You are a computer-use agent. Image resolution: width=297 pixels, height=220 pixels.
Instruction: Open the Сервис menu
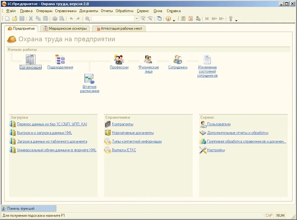coord(143,11)
